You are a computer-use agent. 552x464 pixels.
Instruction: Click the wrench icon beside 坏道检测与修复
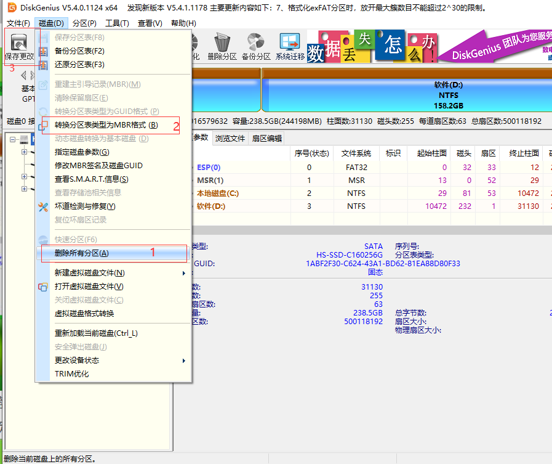(43, 206)
